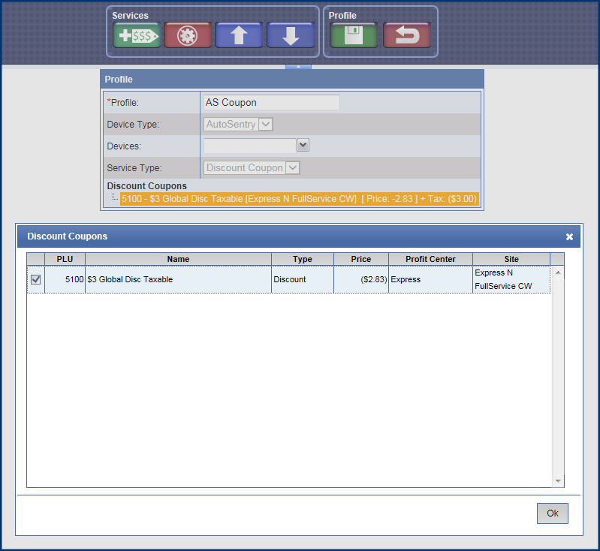The width and height of the screenshot is (600, 551).
Task: Move service up with blue up arrow
Action: click(x=239, y=35)
